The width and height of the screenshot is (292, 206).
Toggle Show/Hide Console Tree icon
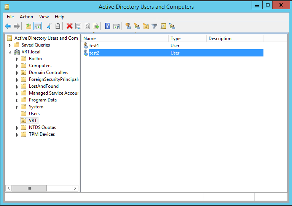(38, 26)
